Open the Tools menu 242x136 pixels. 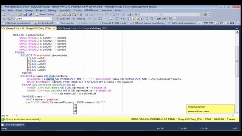tap(77, 10)
